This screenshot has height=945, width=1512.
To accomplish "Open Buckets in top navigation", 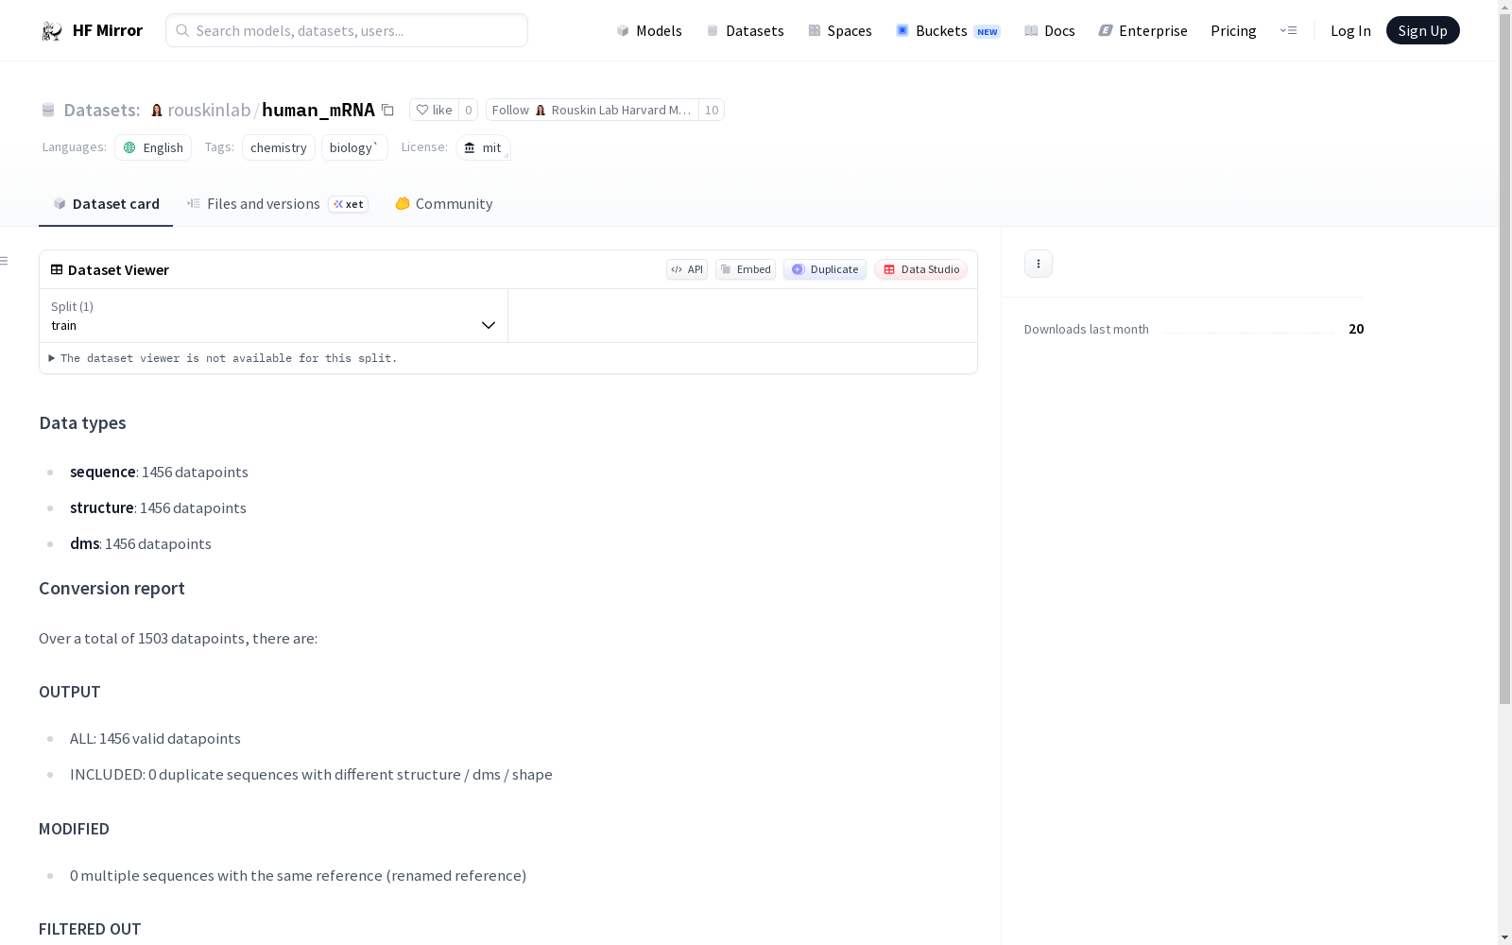I will pos(947,31).
